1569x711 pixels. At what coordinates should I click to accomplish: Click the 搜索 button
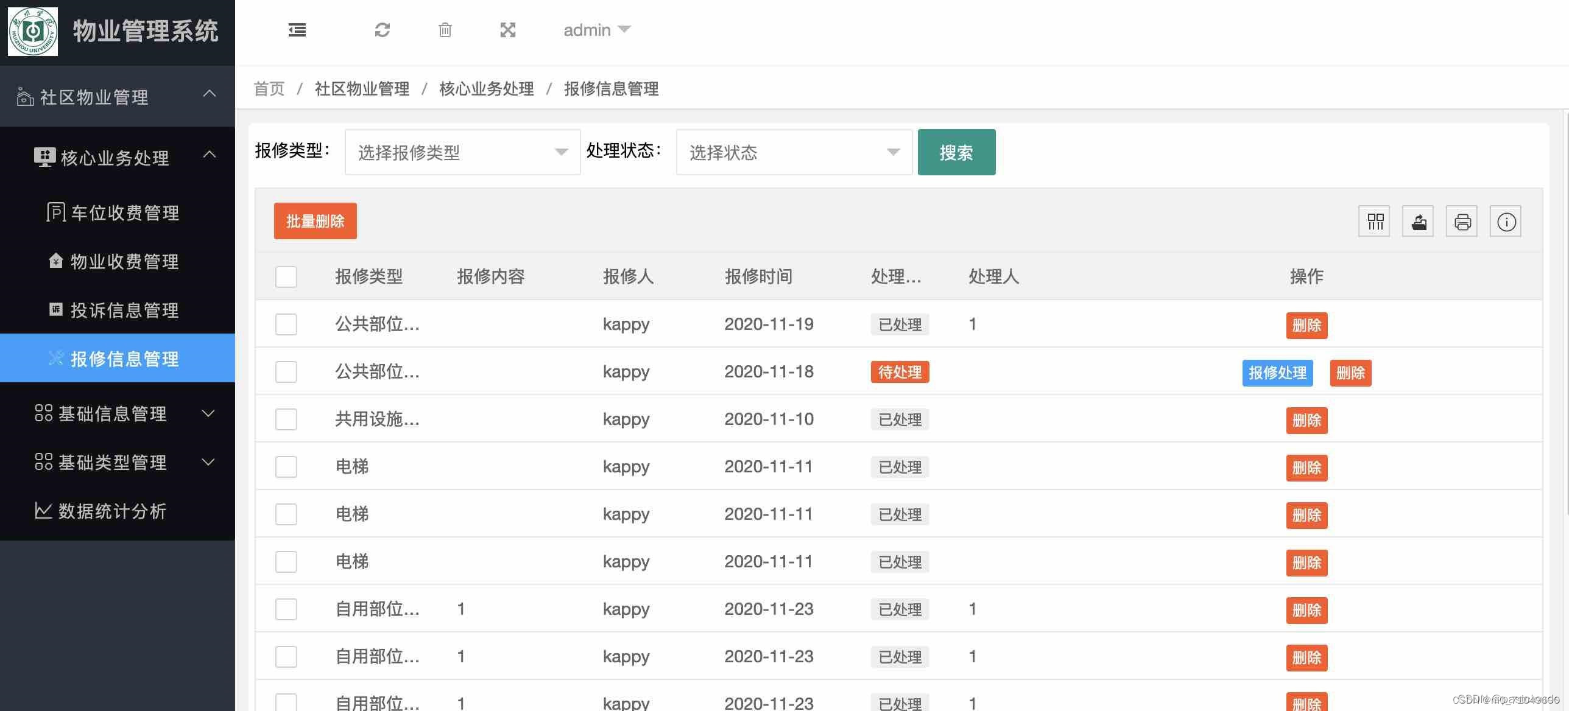[956, 152]
